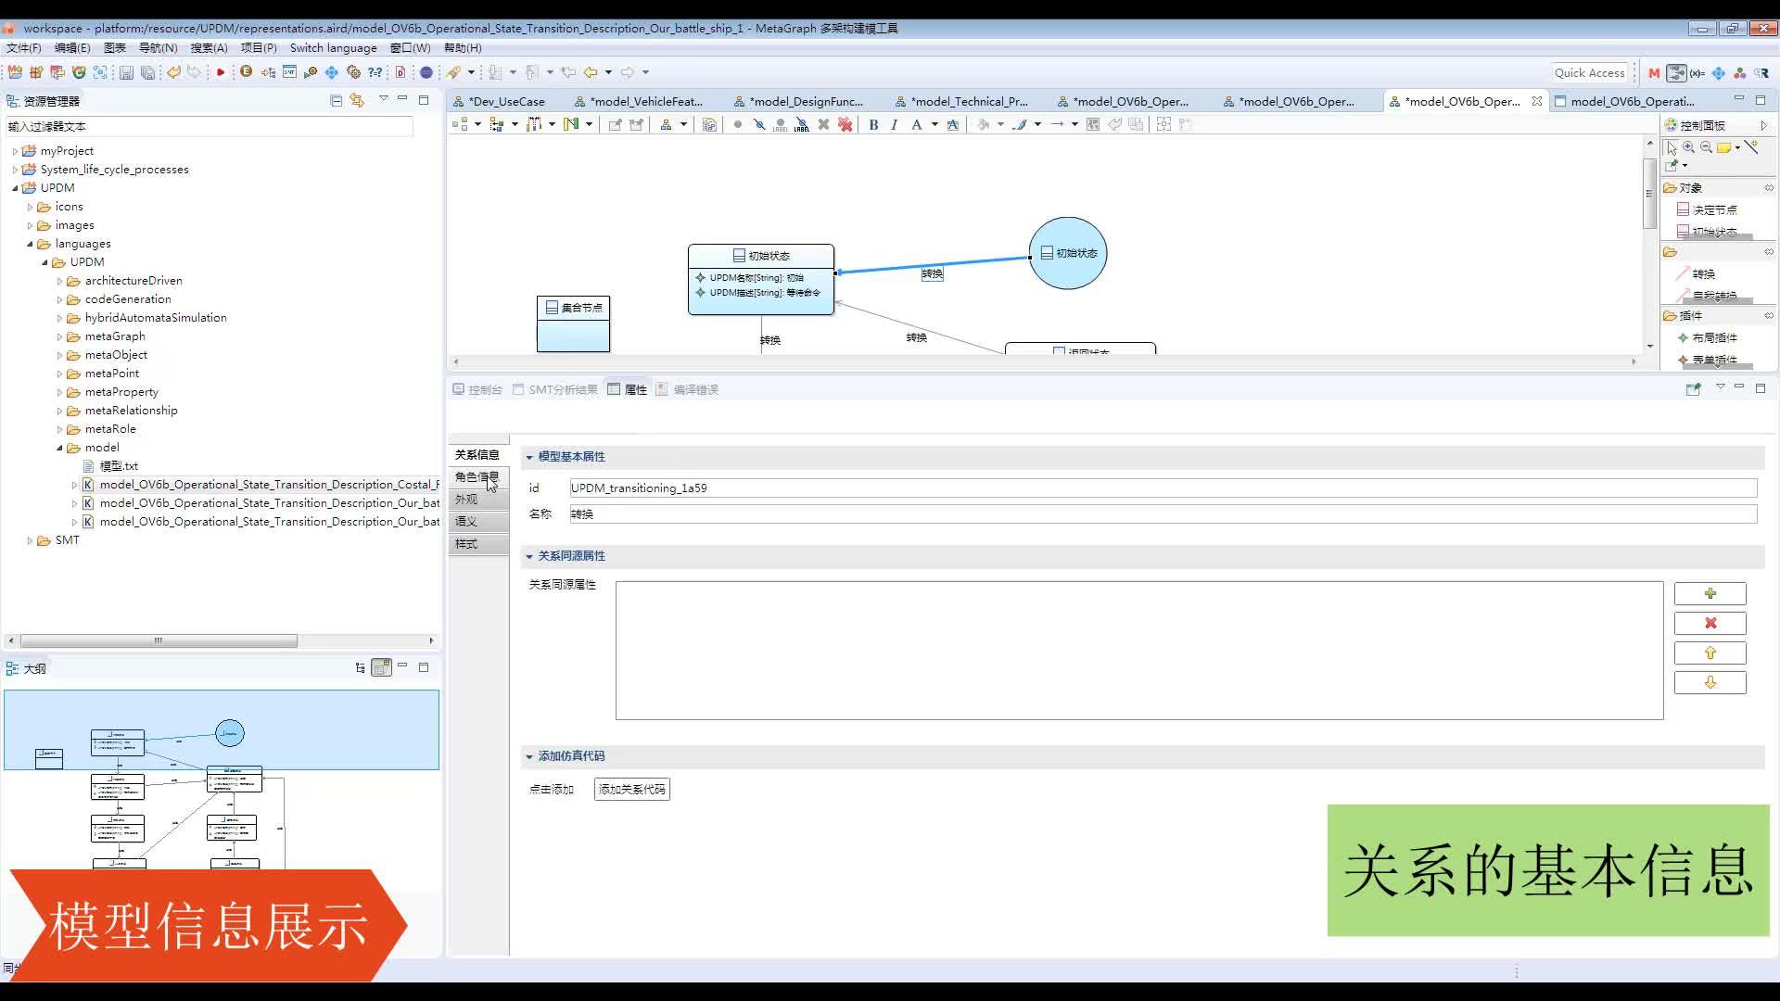Screen dimensions: 1780x1001
Task: Switch to the 角色信息 tab
Action: 477,476
